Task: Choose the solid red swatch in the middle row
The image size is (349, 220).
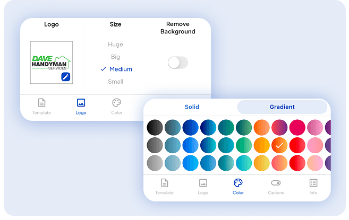Action: (297, 145)
